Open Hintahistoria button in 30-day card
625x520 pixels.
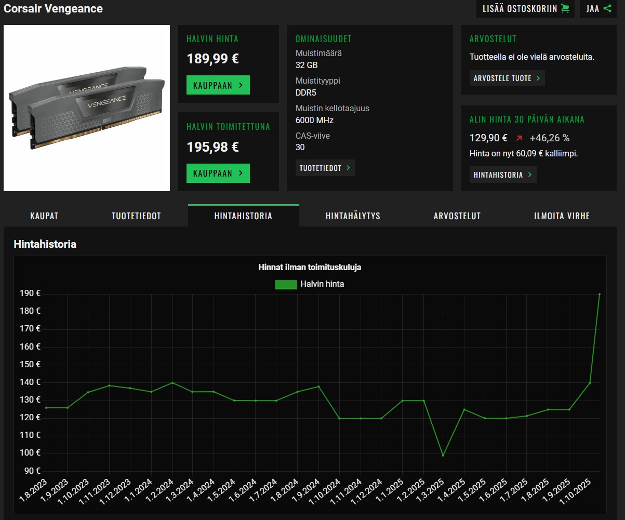(503, 175)
